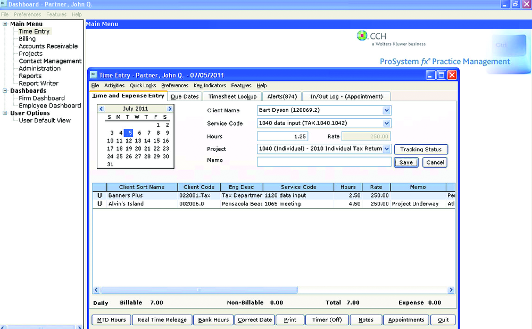
Task: Select Employee Dashboard in sidebar tree
Action: (49, 105)
